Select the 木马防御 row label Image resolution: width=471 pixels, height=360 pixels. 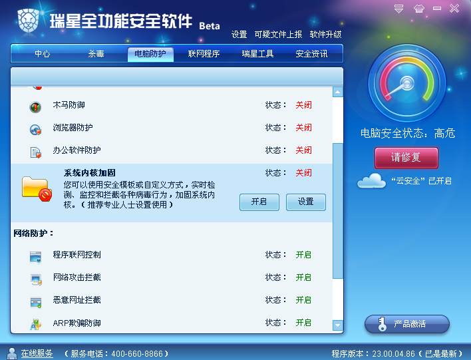pos(69,105)
